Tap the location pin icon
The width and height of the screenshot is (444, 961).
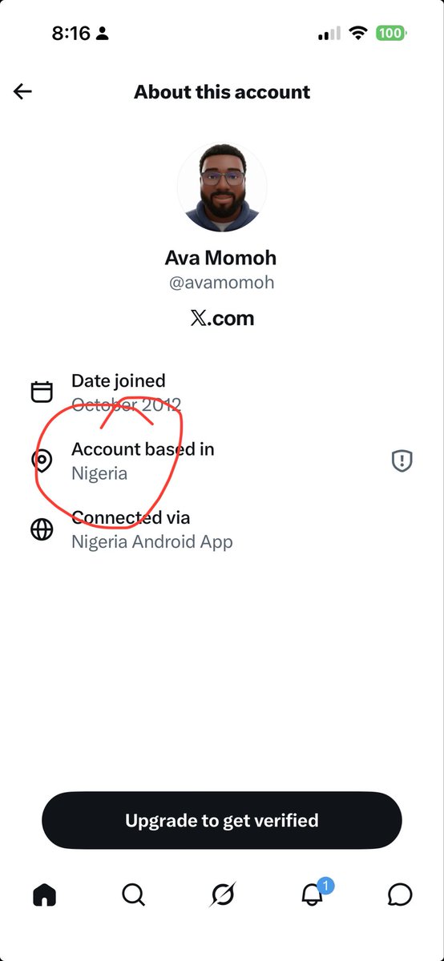[x=42, y=460]
